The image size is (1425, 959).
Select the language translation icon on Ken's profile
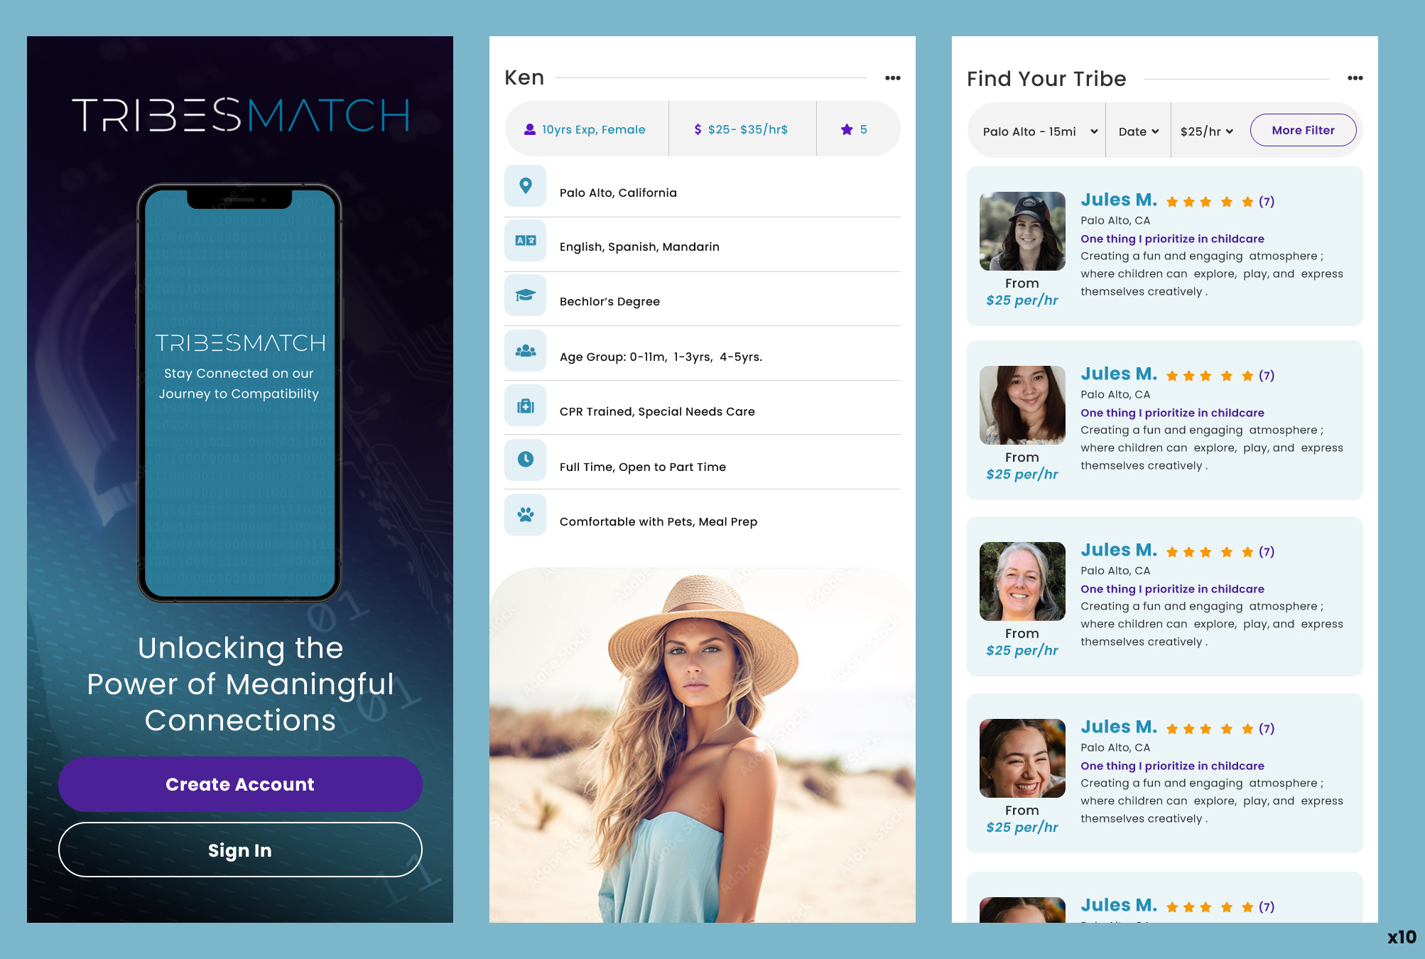525,241
